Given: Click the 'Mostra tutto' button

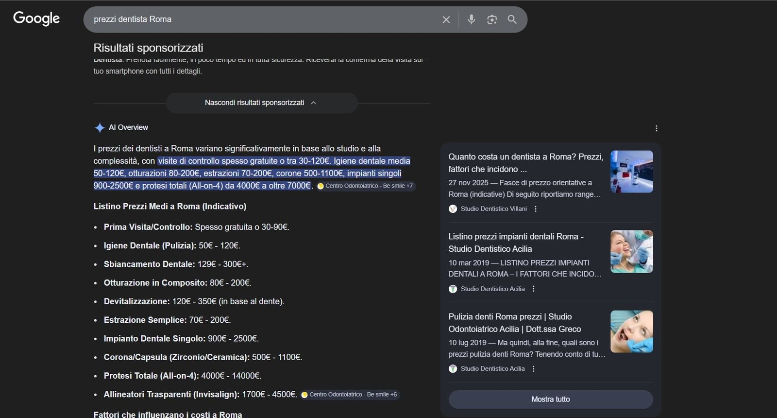Looking at the screenshot, I should (x=551, y=400).
